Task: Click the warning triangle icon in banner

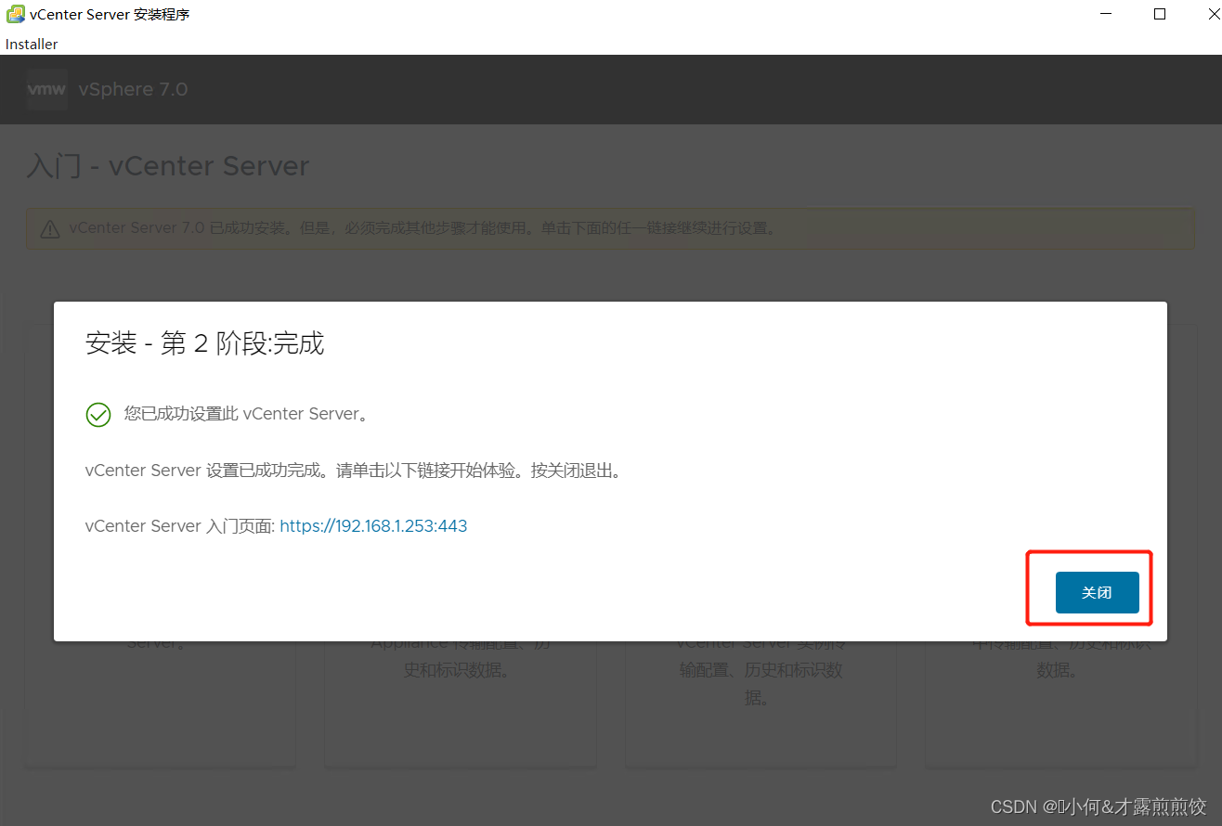Action: pyautogui.click(x=49, y=228)
